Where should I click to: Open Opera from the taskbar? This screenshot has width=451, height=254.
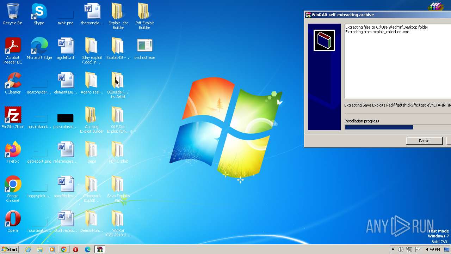(75, 249)
